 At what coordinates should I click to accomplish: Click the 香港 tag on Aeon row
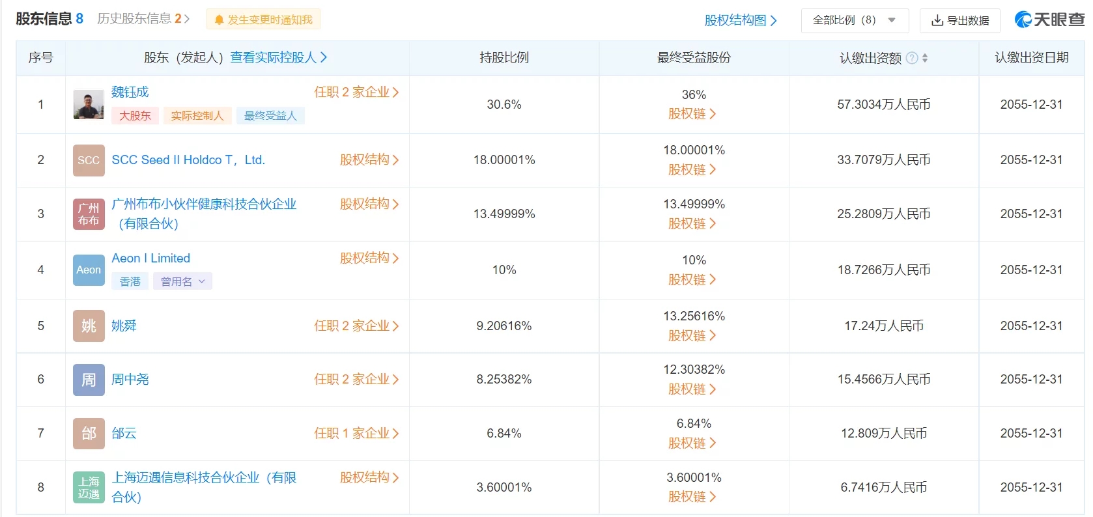pos(130,281)
